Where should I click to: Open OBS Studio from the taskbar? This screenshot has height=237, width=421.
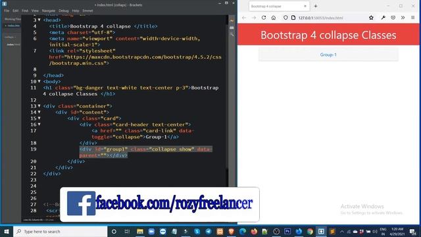276,231
